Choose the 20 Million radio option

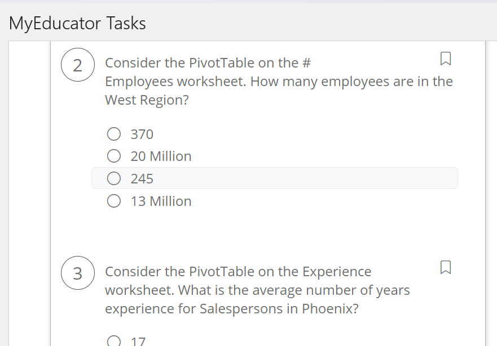(114, 156)
